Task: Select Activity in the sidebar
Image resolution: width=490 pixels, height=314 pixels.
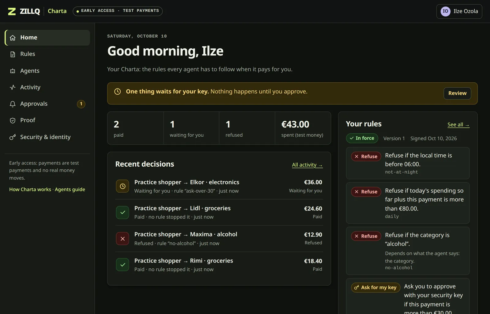Action: (47, 87)
